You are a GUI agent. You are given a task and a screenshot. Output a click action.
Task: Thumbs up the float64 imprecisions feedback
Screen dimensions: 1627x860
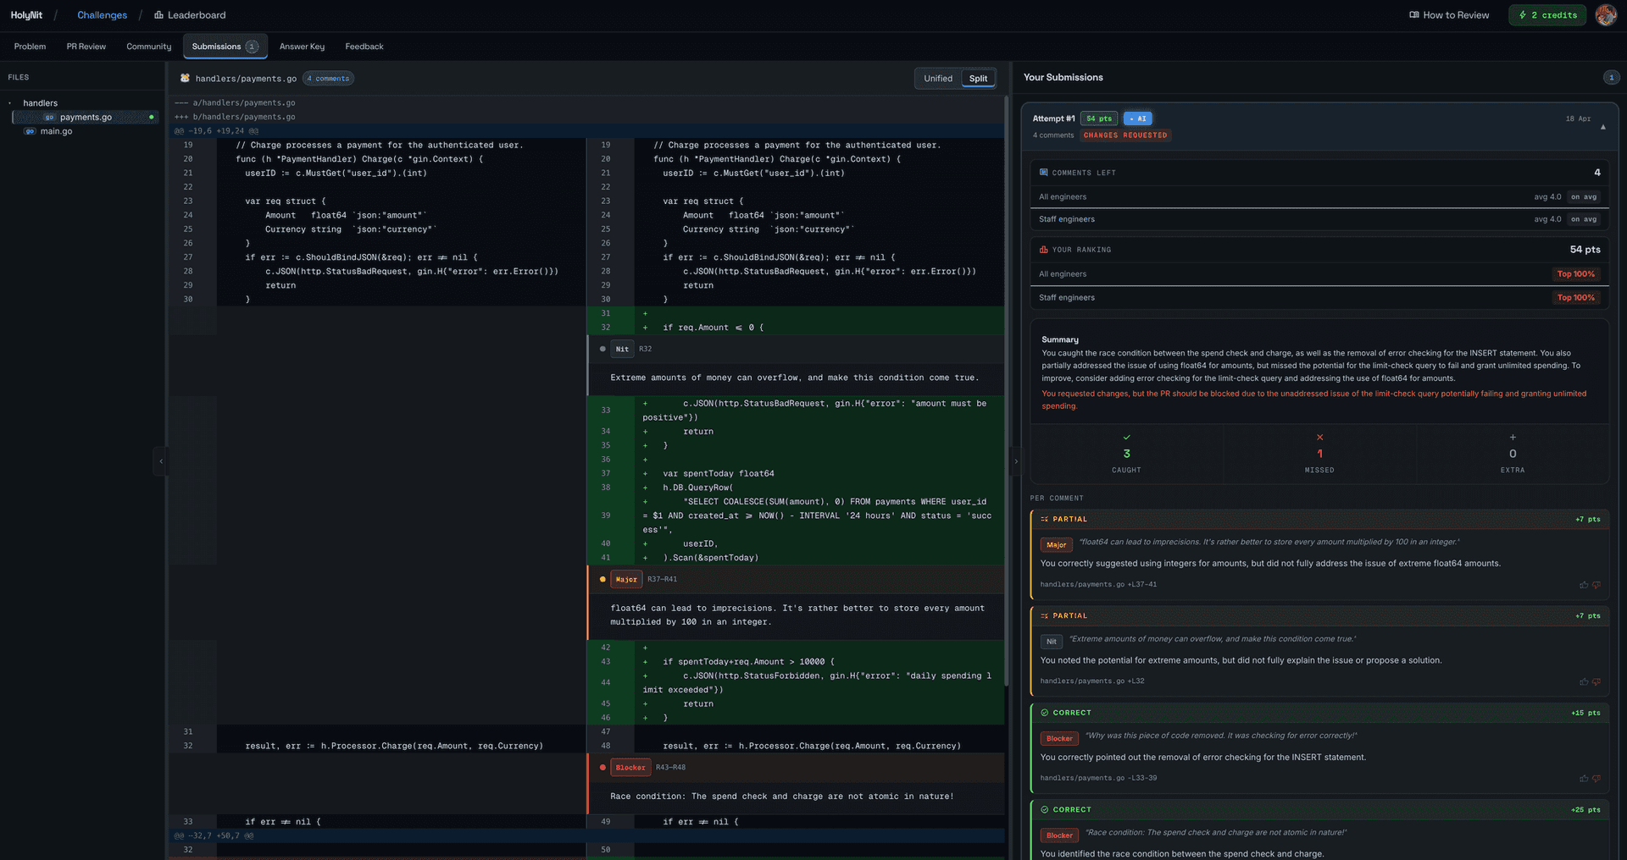click(x=1584, y=585)
